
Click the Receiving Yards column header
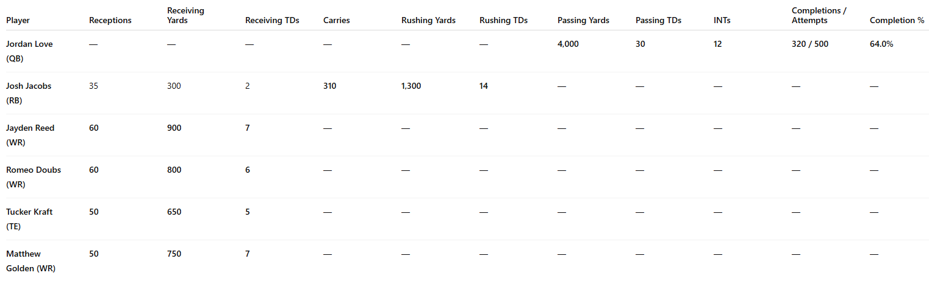(x=186, y=16)
